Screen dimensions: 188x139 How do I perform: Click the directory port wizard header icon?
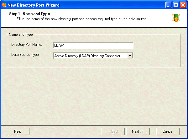[176, 18]
